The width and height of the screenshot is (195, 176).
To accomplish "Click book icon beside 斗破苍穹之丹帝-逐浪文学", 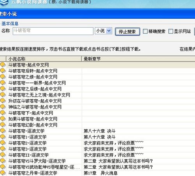I will pyautogui.click(x=3, y=173).
